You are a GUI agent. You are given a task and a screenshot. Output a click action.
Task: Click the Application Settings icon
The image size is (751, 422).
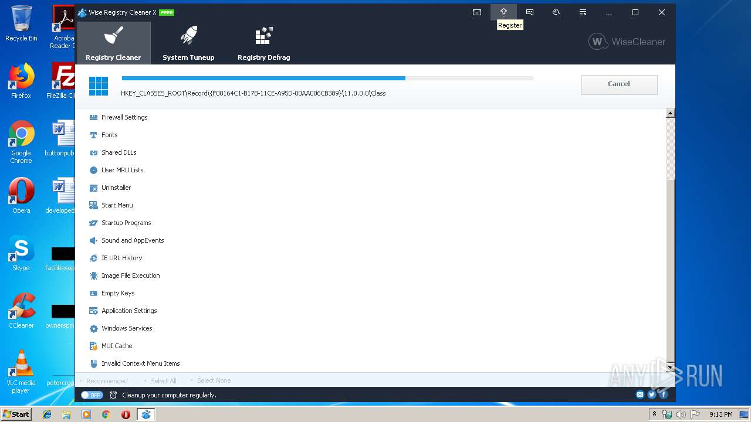93,311
